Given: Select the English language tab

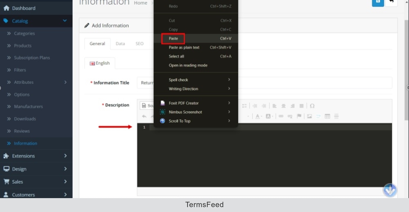Looking at the screenshot, I should click(100, 63).
